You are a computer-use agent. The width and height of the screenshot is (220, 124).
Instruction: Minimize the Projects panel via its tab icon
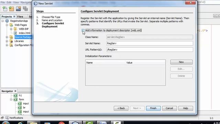tap(14, 17)
